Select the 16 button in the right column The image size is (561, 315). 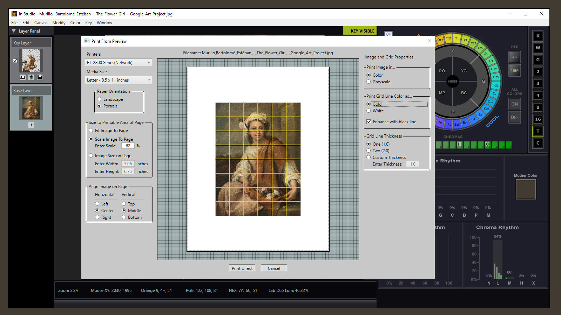coord(538,119)
